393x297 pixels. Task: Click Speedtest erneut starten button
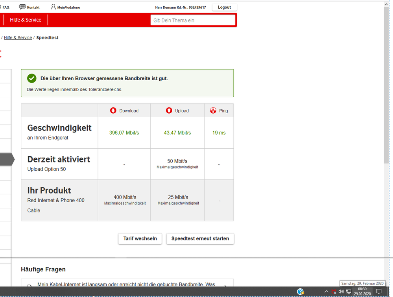[200, 239]
